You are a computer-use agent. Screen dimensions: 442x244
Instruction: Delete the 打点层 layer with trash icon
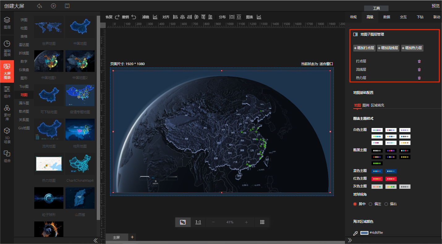[419, 61]
